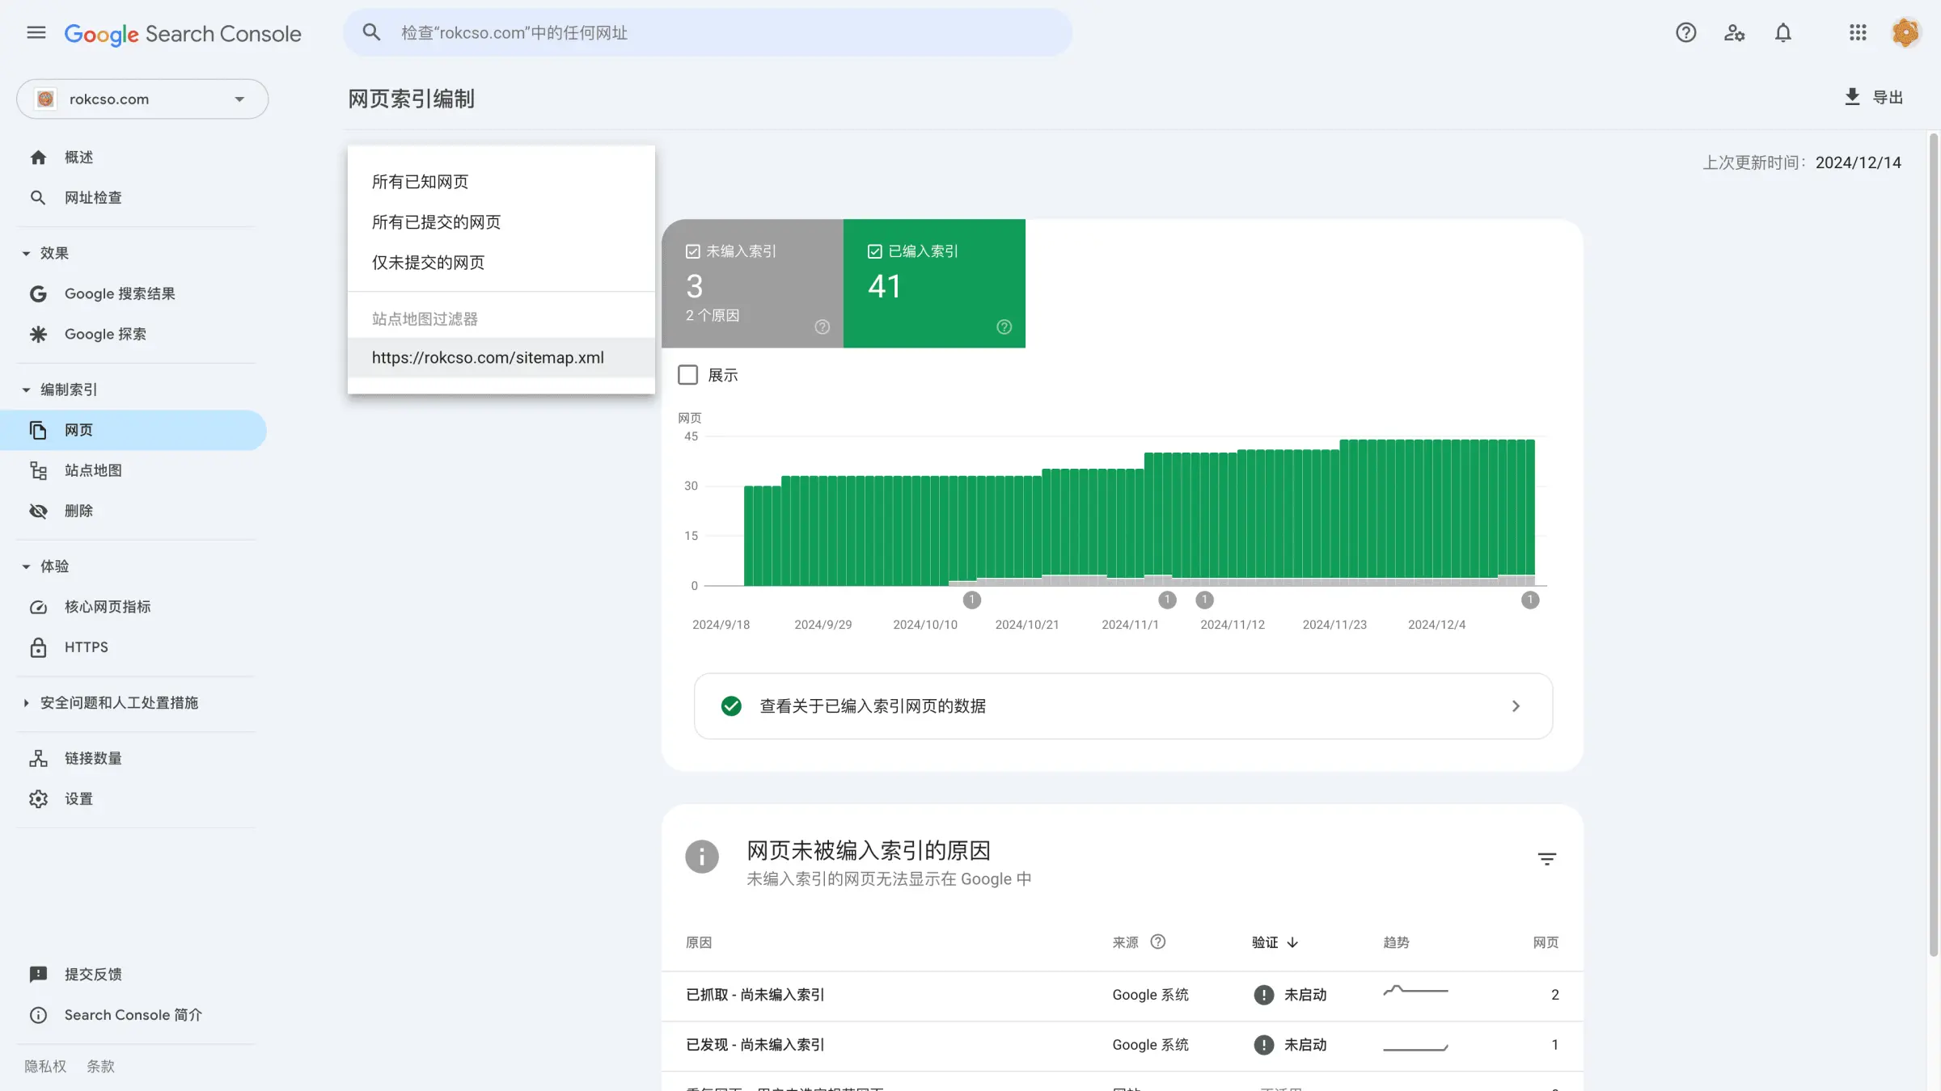Click the 趋势 column header
The height and width of the screenshot is (1091, 1941).
[1396, 942]
